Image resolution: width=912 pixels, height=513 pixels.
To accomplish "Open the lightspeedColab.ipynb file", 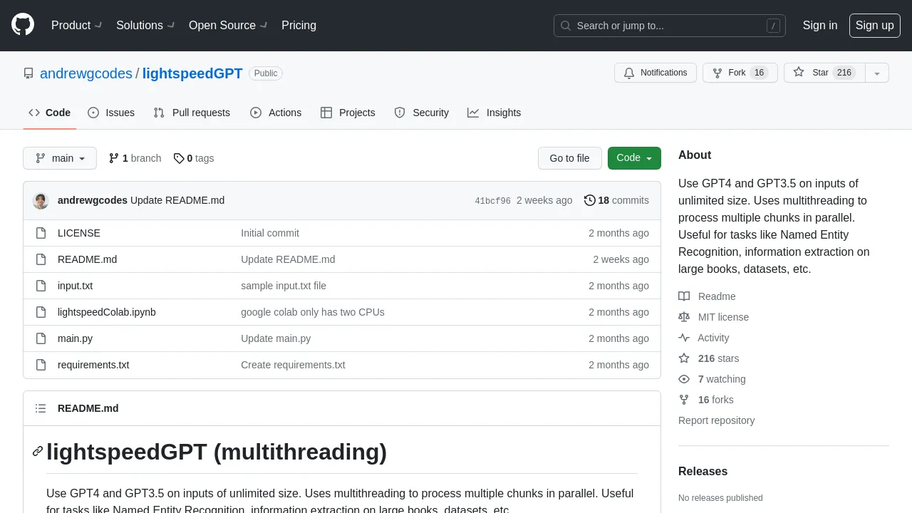I will pyautogui.click(x=107, y=312).
